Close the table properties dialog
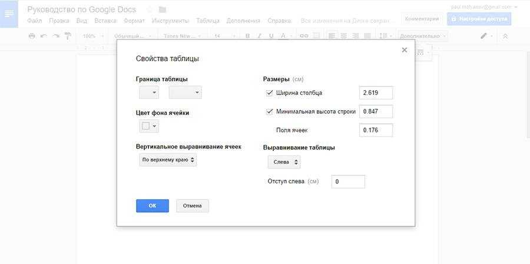 [404, 50]
